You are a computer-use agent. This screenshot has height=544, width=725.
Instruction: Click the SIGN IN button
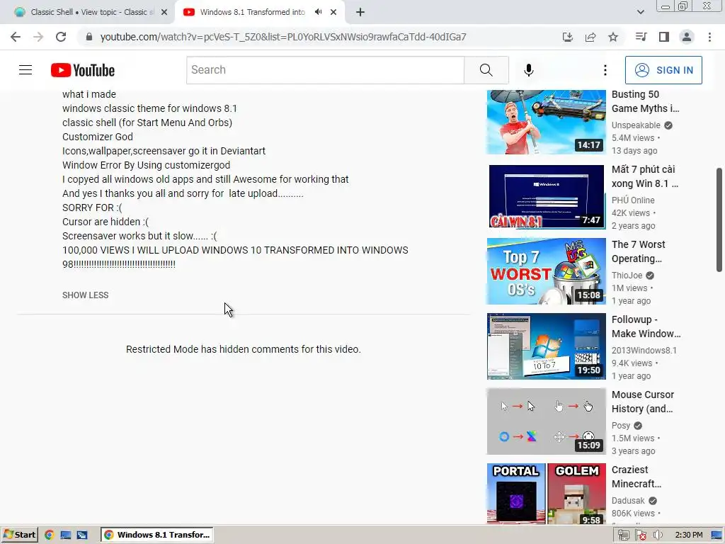[663, 70]
